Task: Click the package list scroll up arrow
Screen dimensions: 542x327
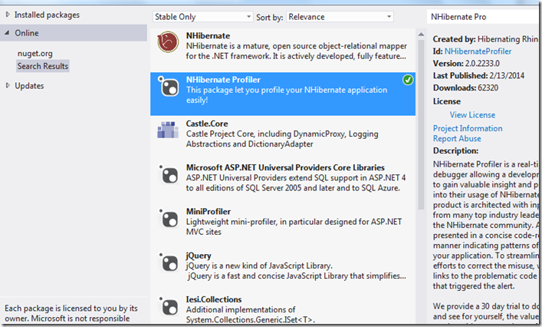Action: 421,35
